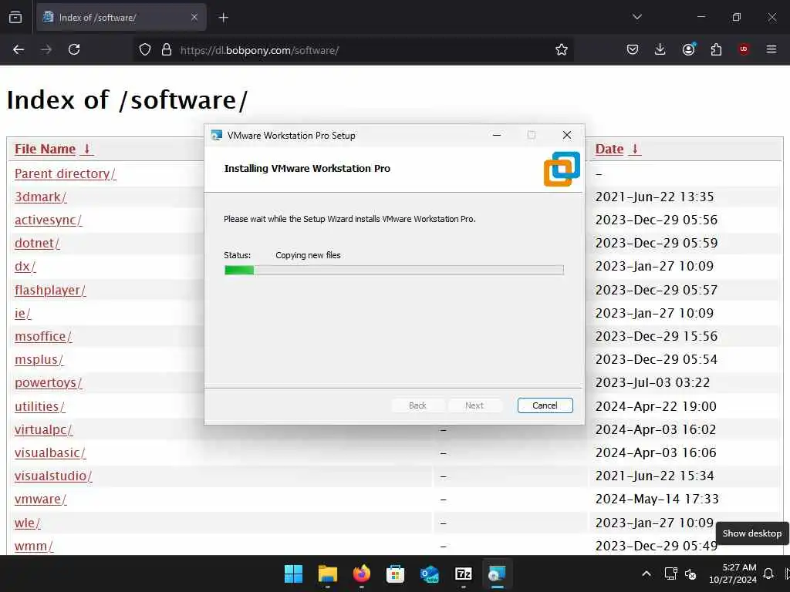
Task: Open the dotnet folder
Action: coord(37,243)
